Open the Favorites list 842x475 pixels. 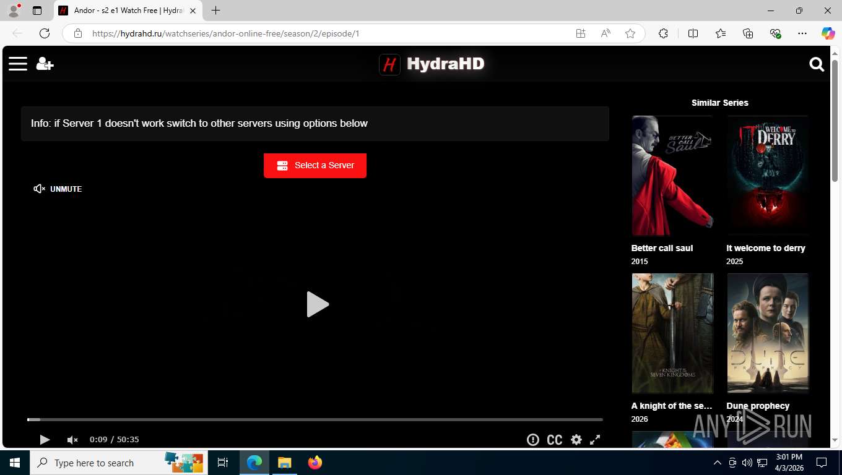tap(721, 33)
